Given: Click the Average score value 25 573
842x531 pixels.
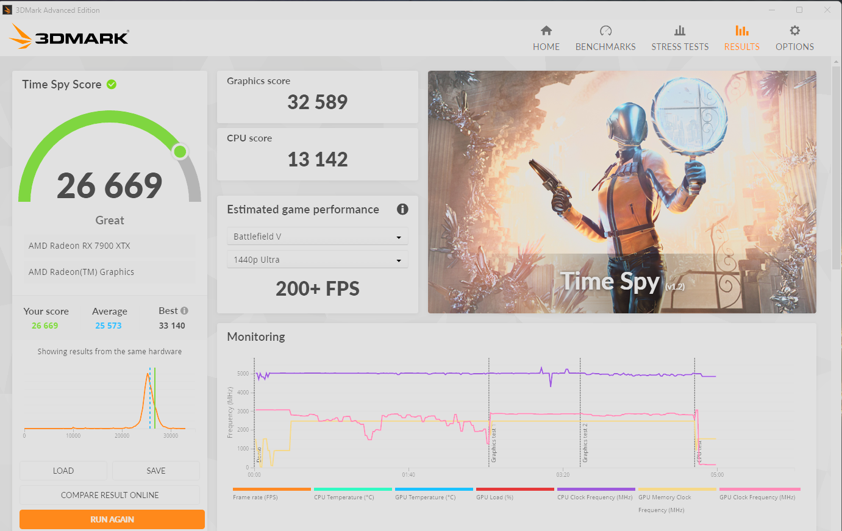Looking at the screenshot, I should point(109,326).
